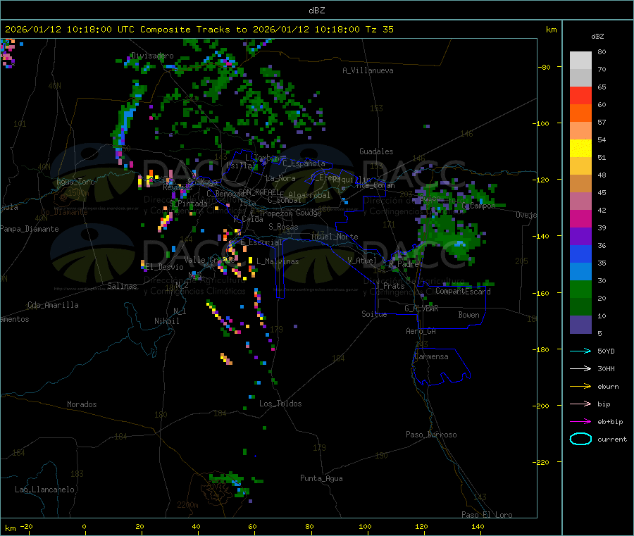Select the 30 dBZ light blue swatch
This screenshot has width=634, height=536.
[580, 272]
